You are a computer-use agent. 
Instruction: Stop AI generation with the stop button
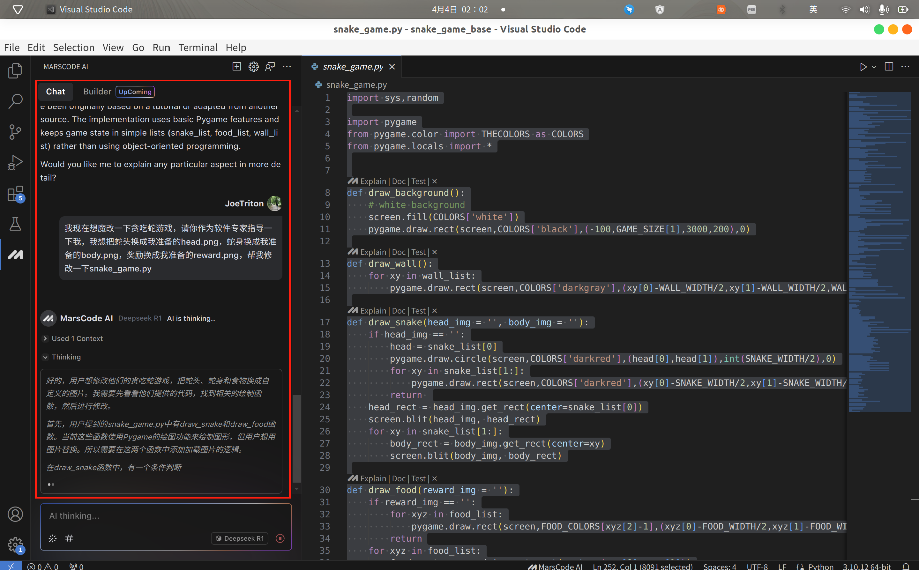[280, 538]
